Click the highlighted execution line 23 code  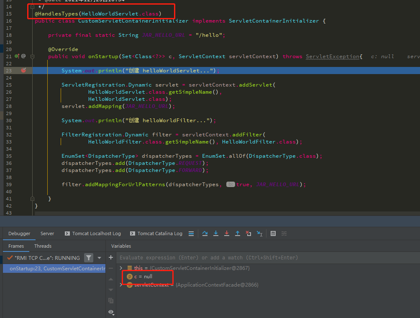[141, 71]
